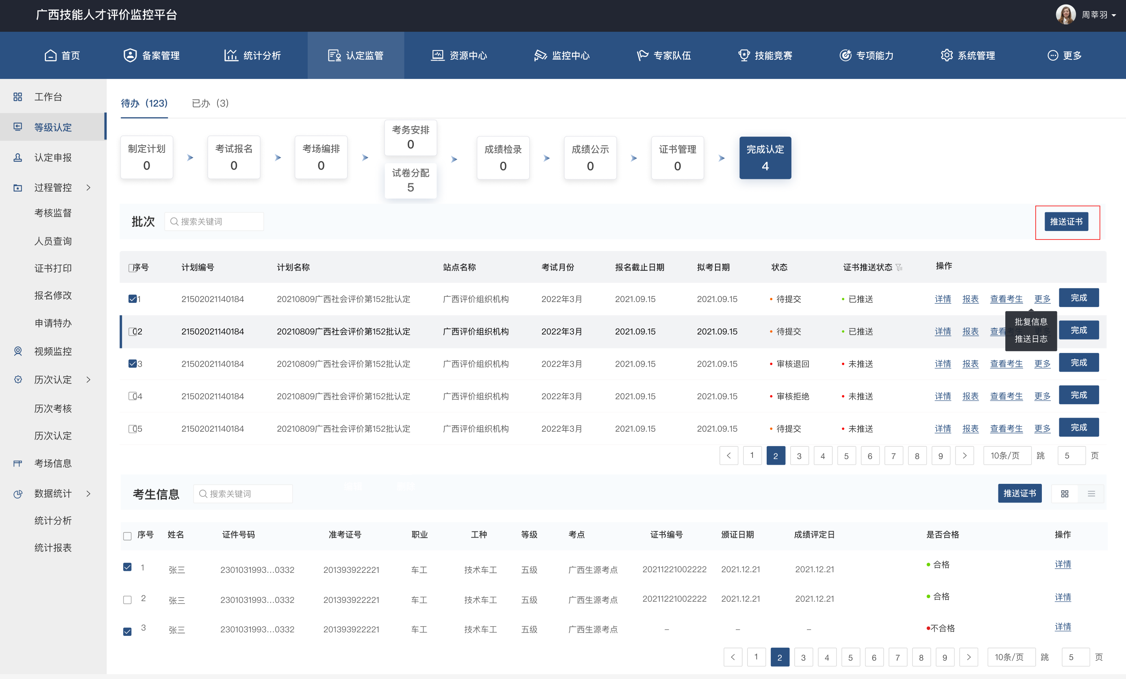Click 完成 button for batch row 1
Image resolution: width=1126 pixels, height=679 pixels.
pos(1078,298)
